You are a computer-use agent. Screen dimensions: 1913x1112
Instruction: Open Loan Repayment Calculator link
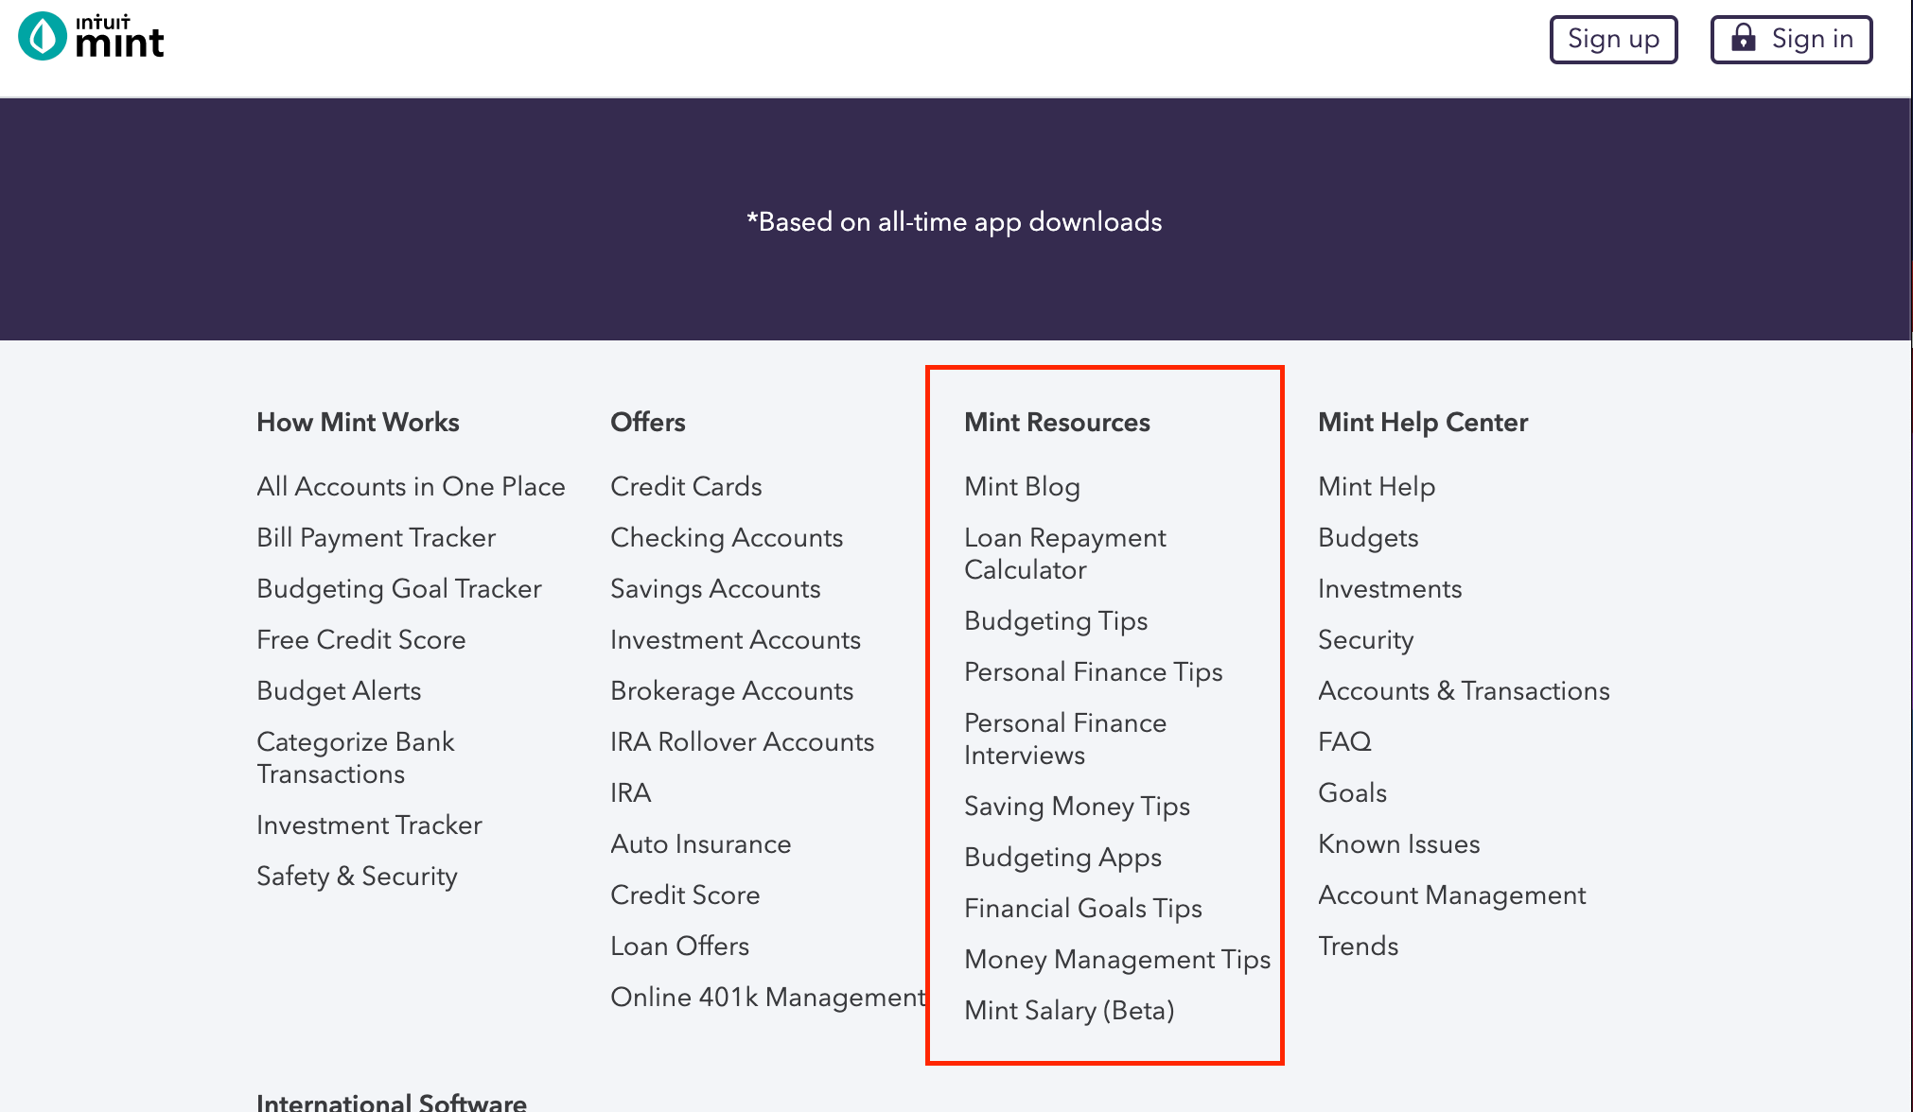1064,553
